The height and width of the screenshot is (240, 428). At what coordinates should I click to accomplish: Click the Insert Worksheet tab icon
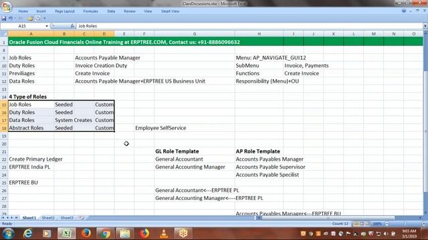[x=82, y=218]
